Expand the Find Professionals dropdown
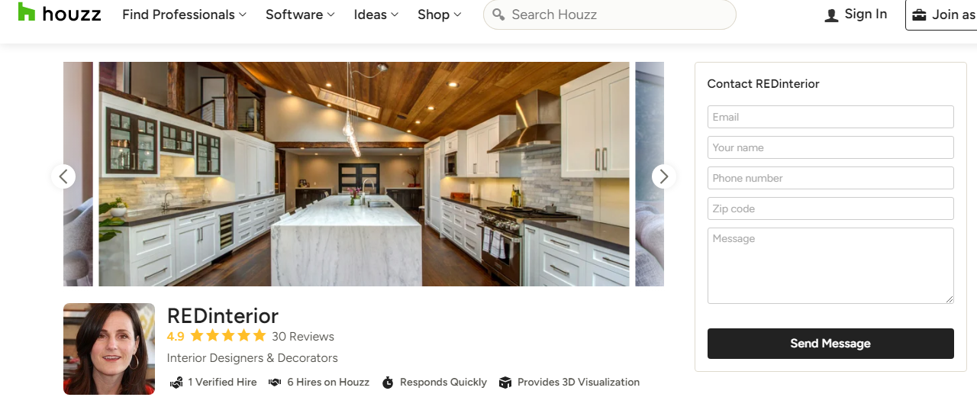This screenshot has width=977, height=407. (184, 15)
